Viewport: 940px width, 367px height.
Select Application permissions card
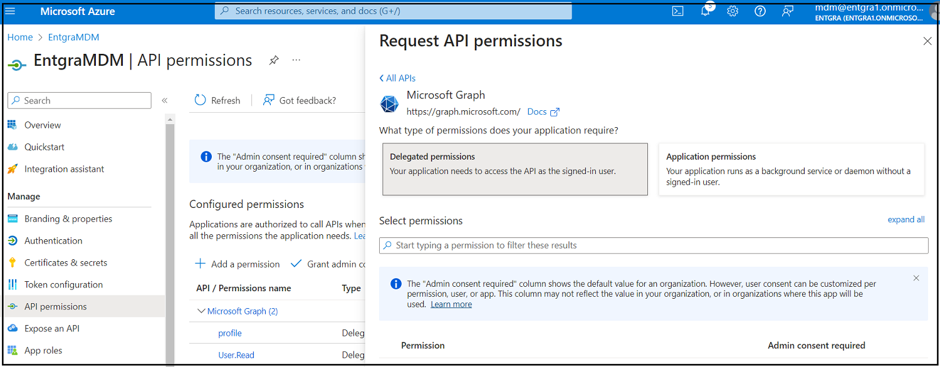pos(791,169)
